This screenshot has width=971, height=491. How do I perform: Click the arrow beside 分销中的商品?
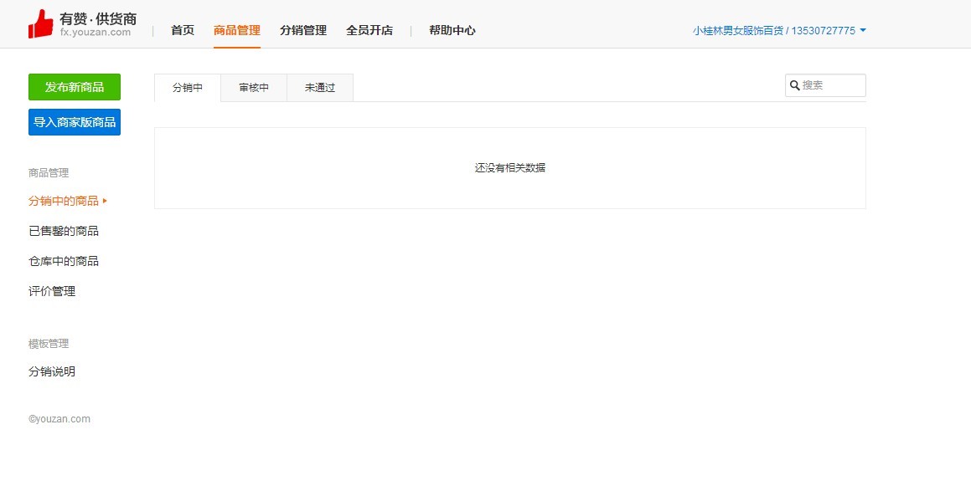106,201
